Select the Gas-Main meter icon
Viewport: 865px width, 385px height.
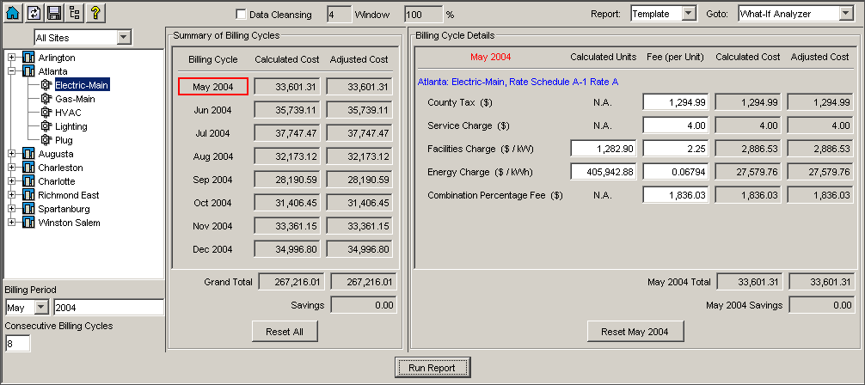[46, 99]
